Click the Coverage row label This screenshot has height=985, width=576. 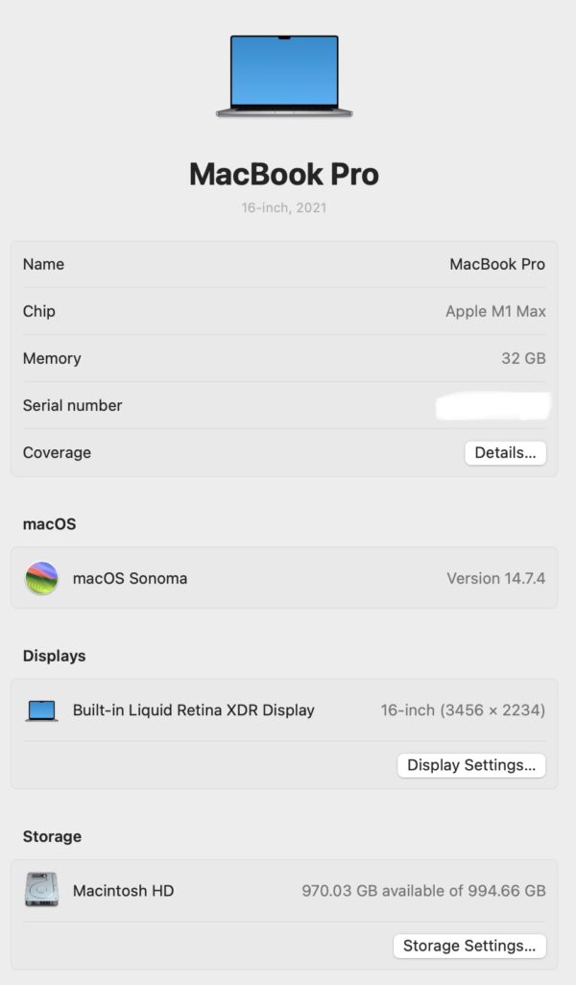[x=57, y=453]
